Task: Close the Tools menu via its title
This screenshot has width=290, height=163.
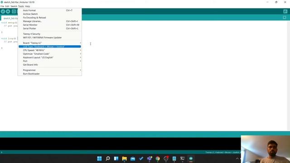Action: 21,6
